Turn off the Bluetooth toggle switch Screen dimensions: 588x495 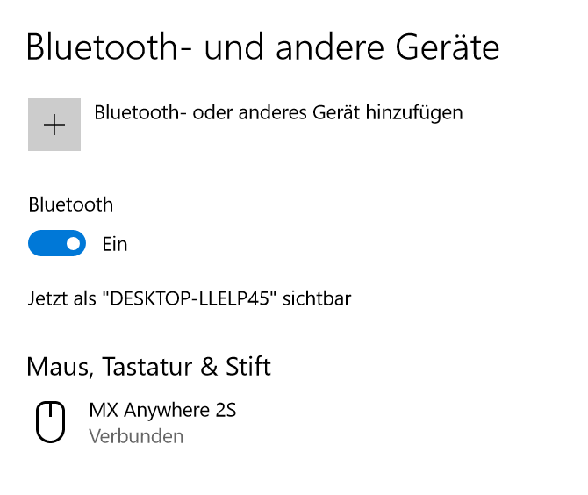pos(57,243)
